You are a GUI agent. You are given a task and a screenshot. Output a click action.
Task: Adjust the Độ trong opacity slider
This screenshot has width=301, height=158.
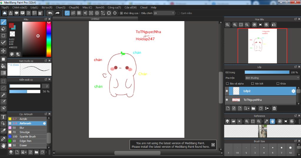point(267,72)
